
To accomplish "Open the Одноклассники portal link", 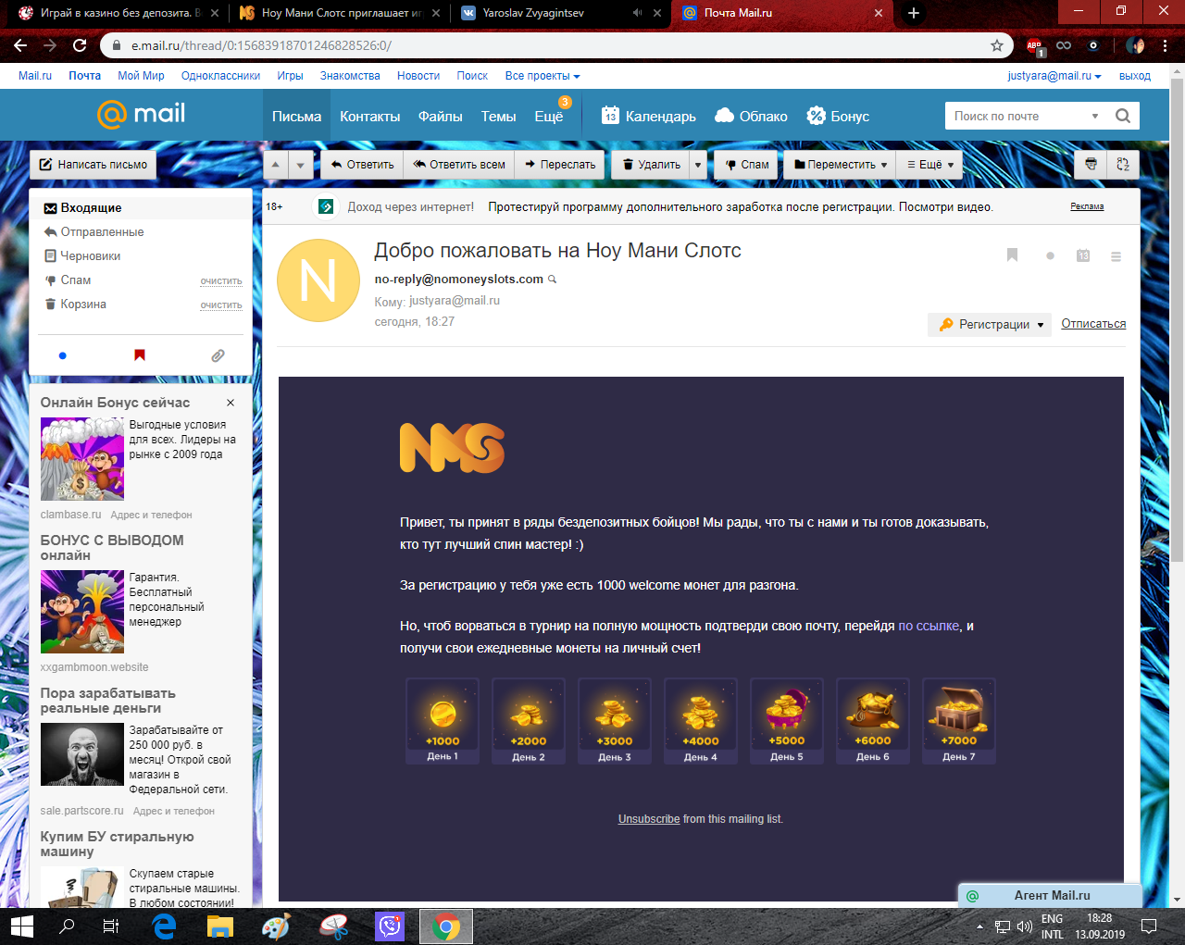I will (220, 76).
